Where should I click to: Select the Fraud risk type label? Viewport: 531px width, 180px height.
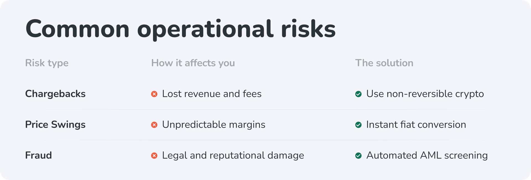point(38,155)
